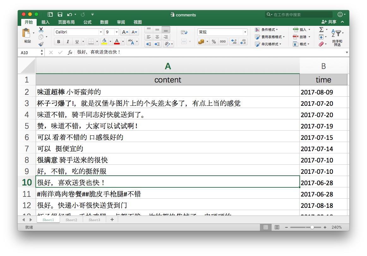This screenshot has width=367, height=256.
Task: Apply percent style number format
Action: point(214,42)
